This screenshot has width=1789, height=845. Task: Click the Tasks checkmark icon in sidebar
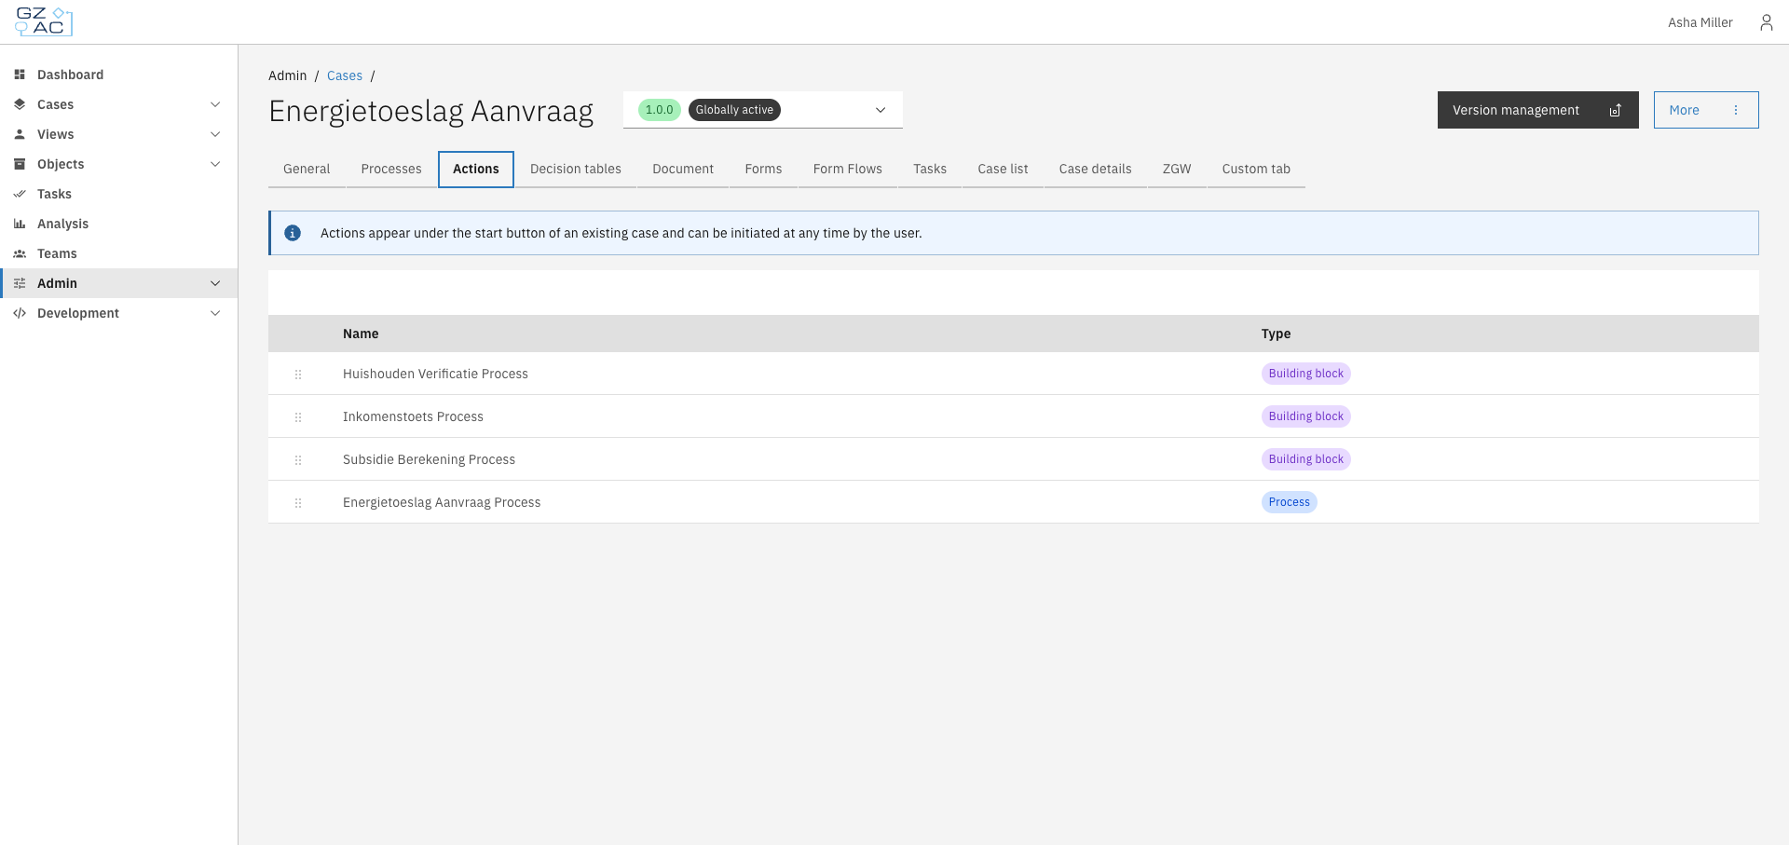click(20, 194)
